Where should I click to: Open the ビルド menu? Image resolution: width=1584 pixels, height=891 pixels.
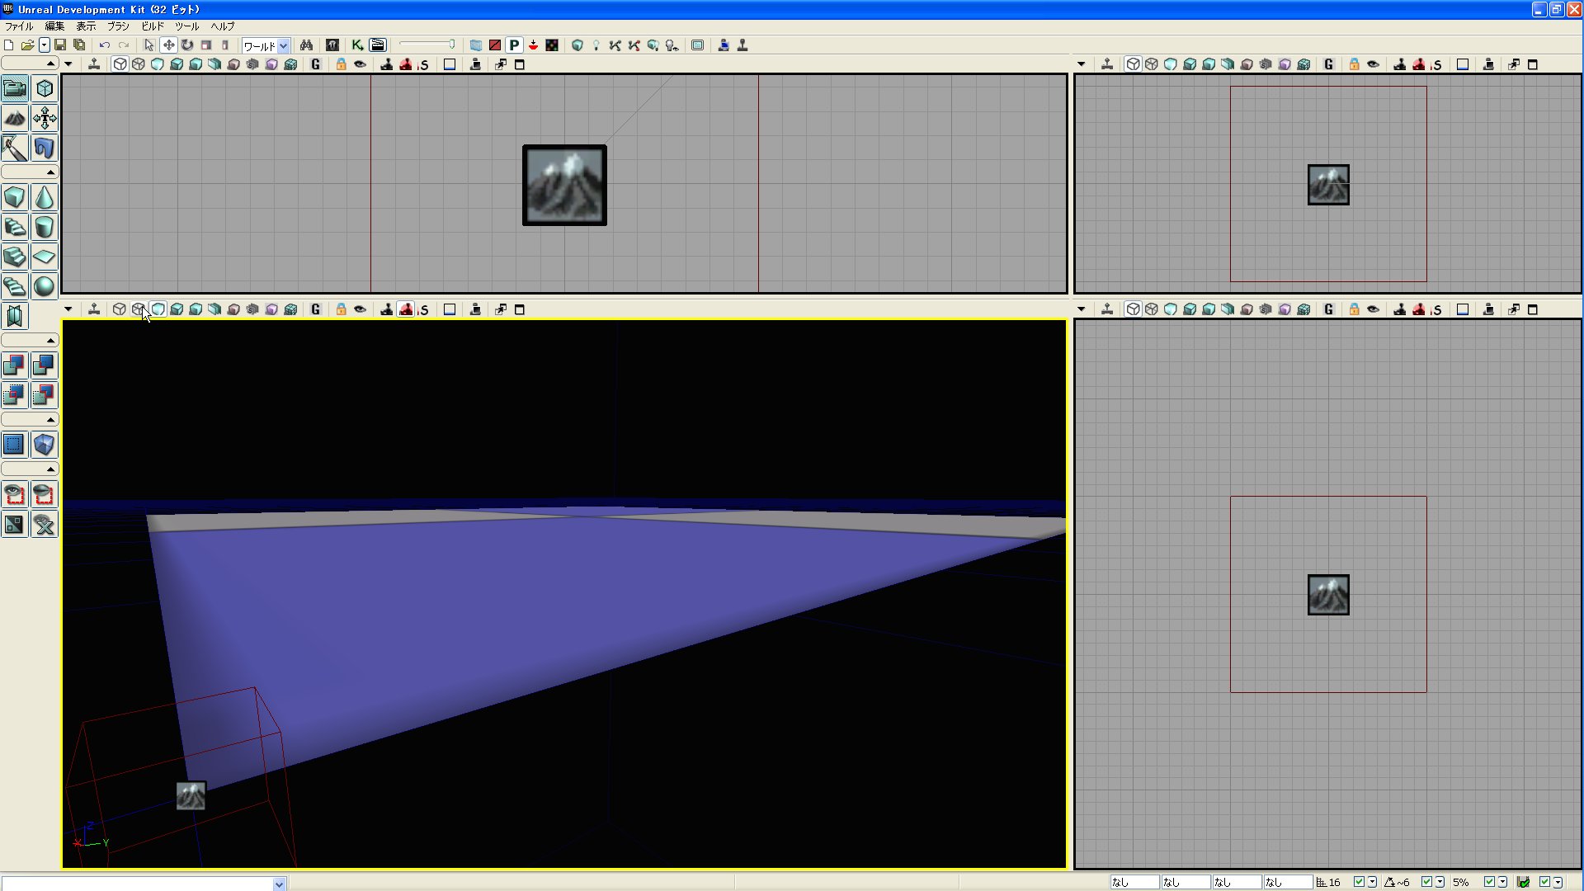point(152,26)
